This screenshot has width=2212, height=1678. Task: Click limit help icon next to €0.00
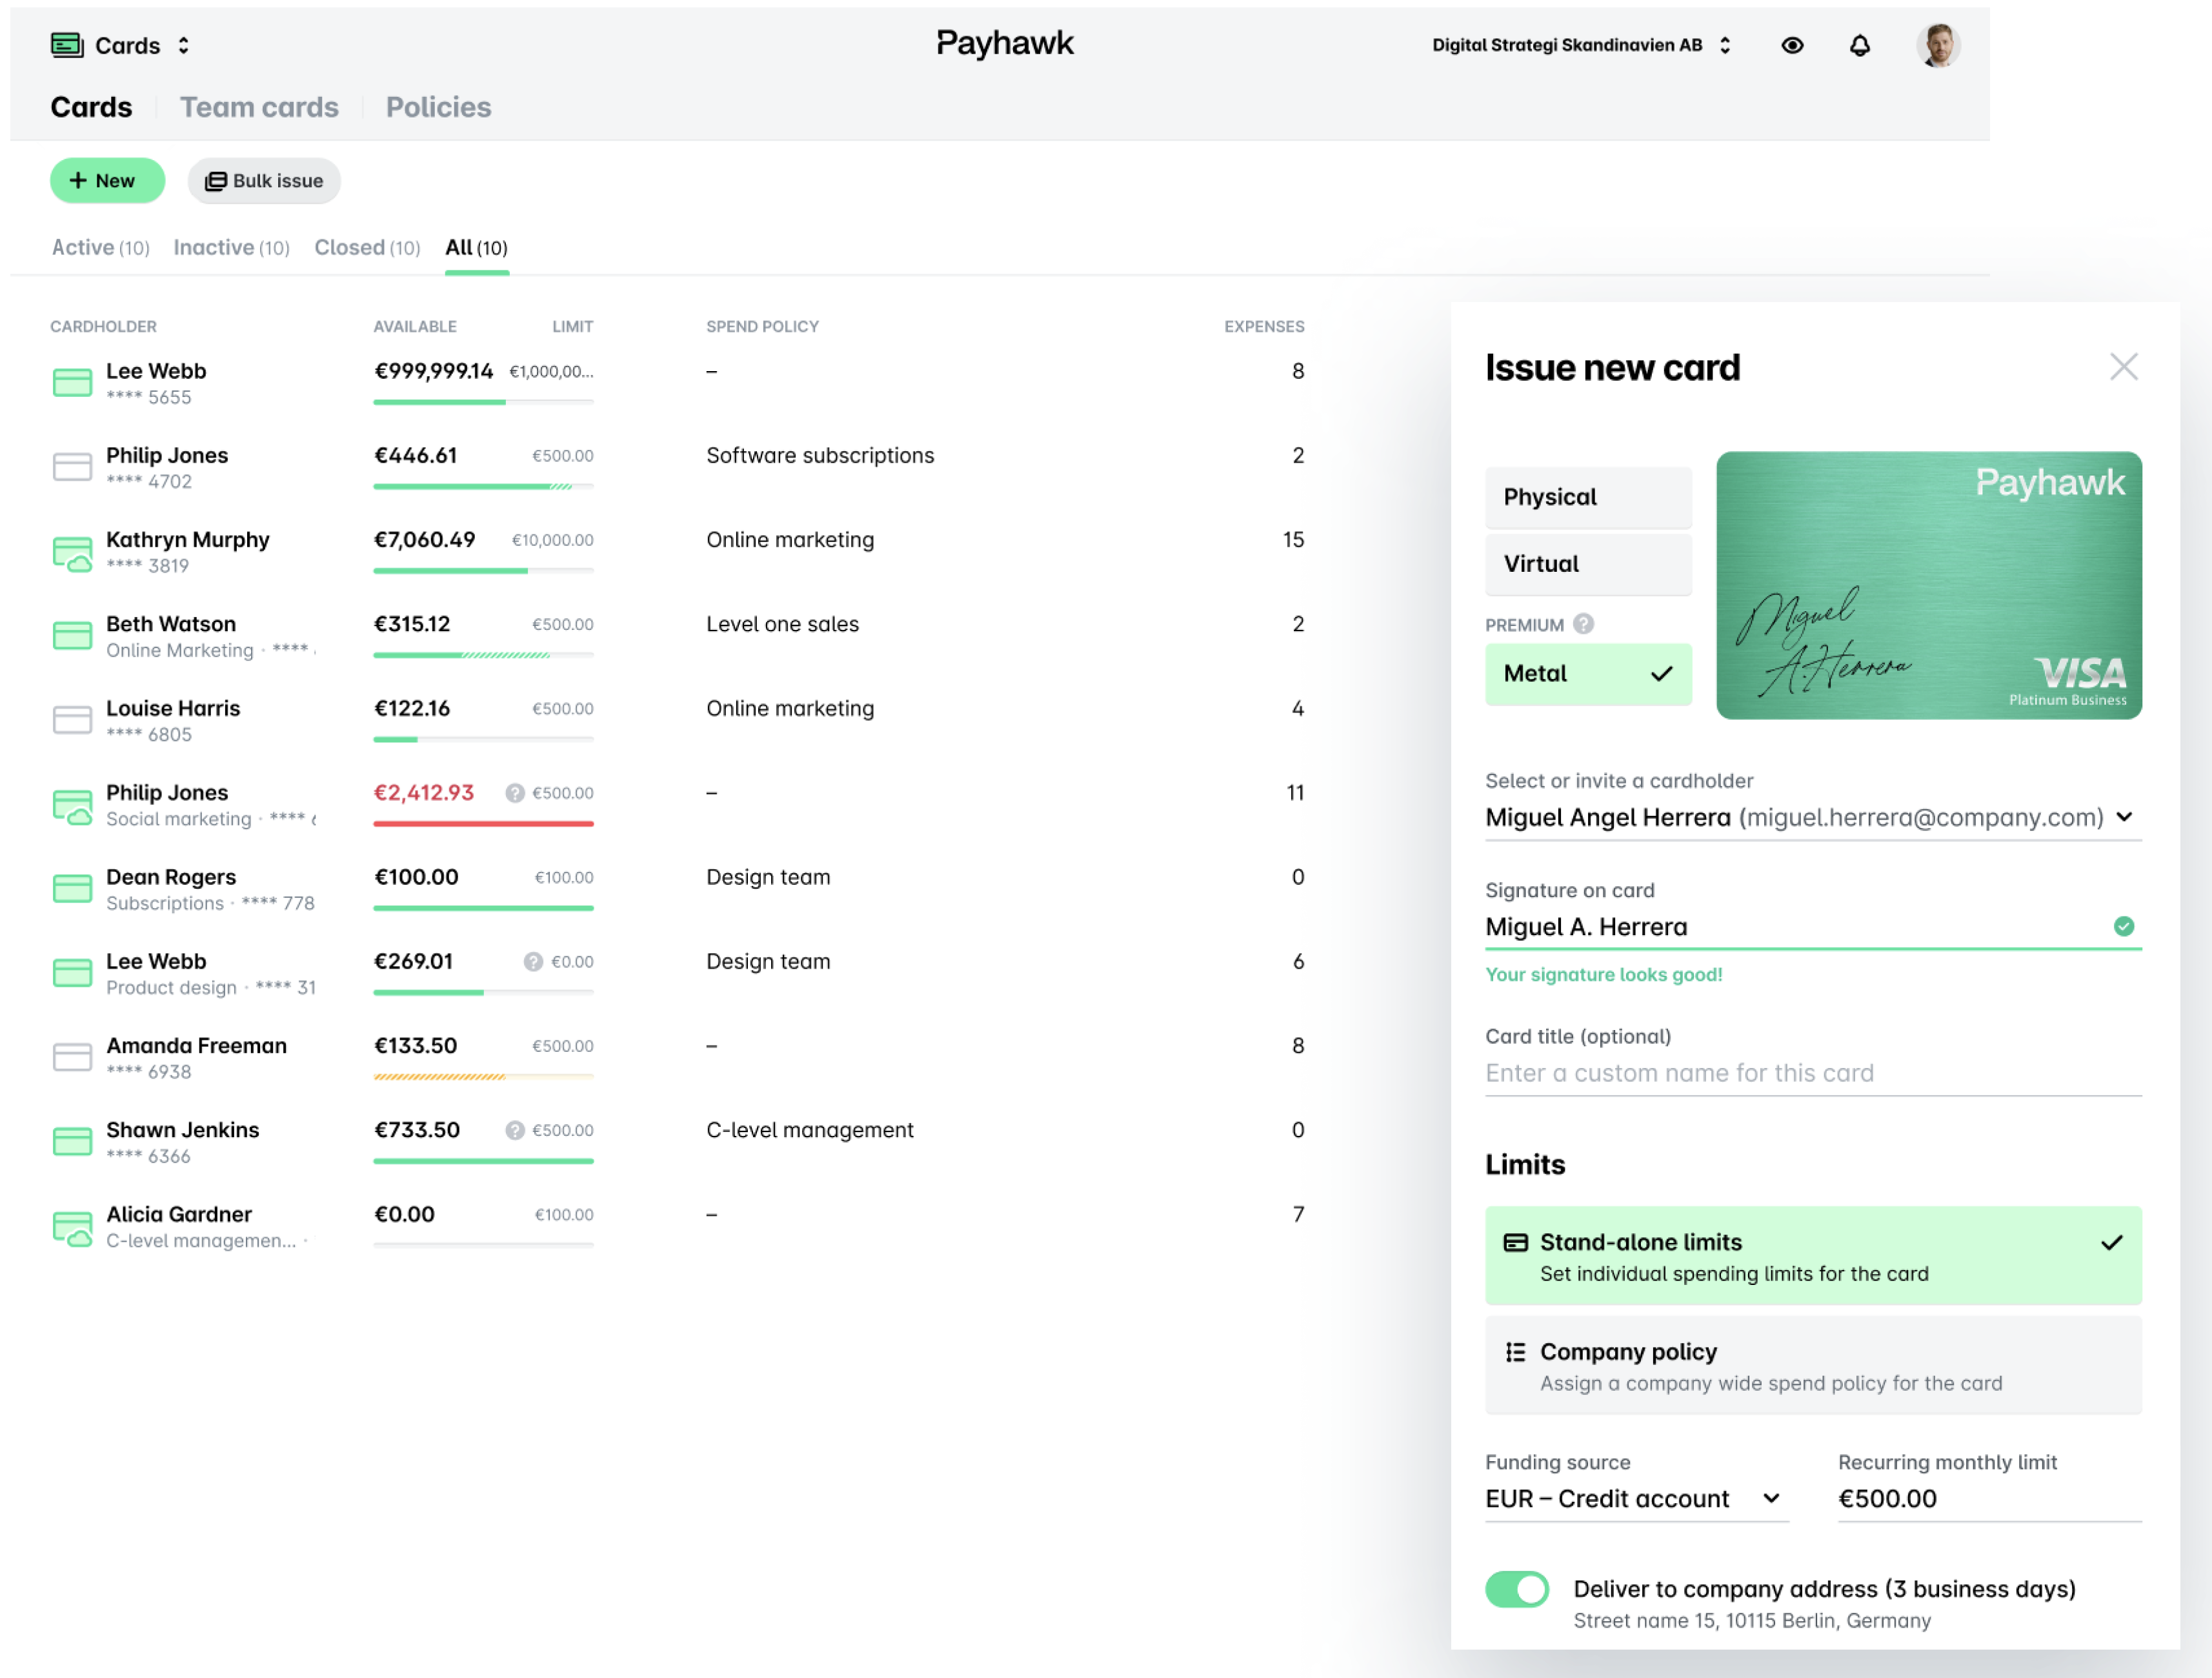pos(533,961)
